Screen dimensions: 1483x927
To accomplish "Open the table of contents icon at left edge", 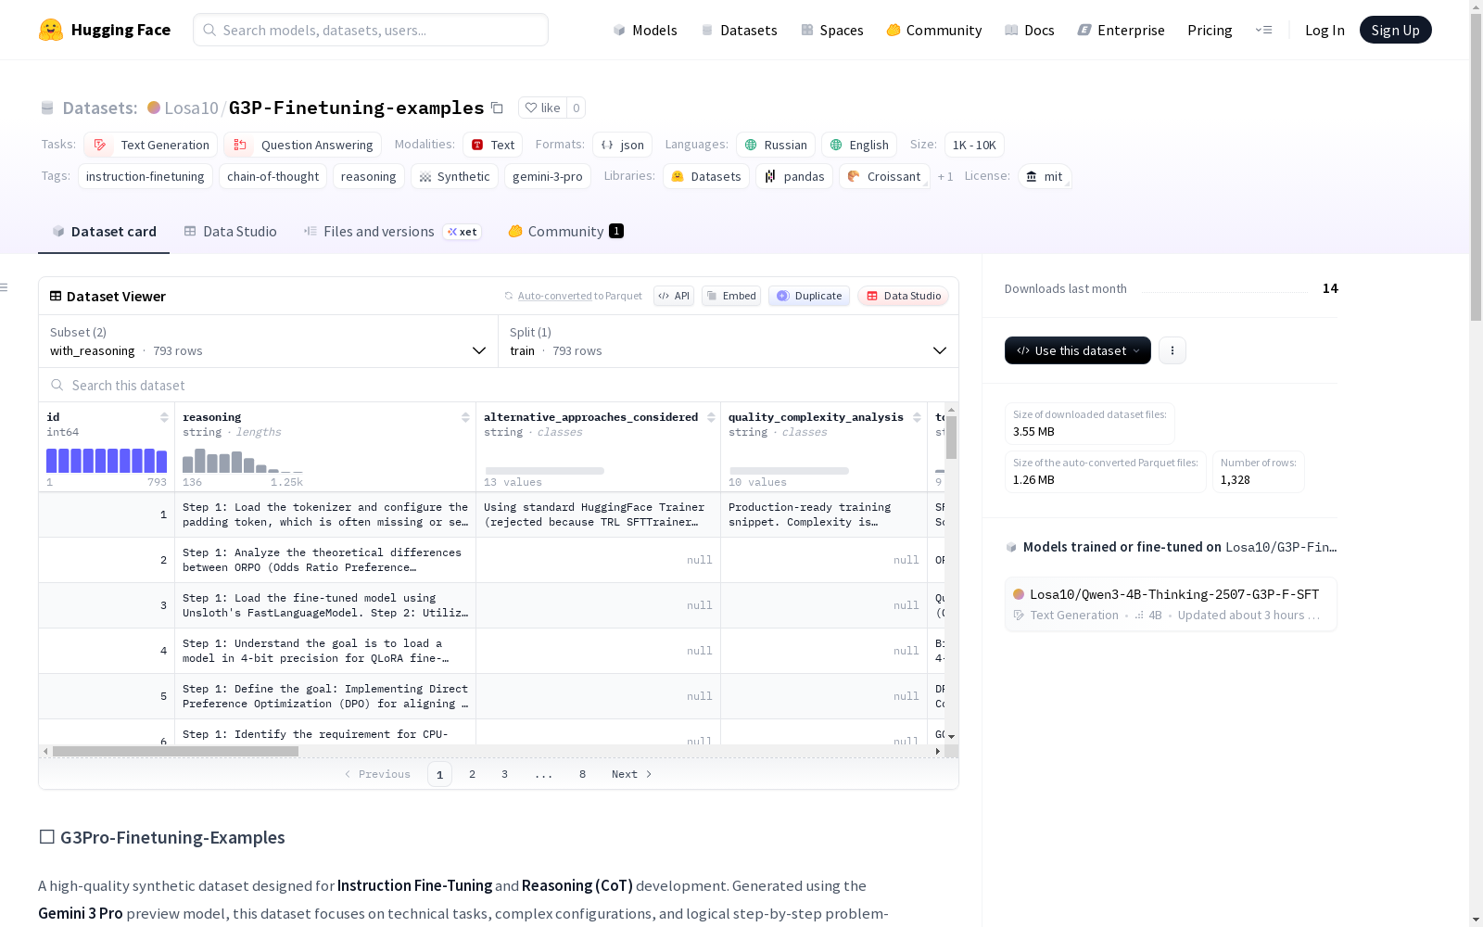I will 4,287.
